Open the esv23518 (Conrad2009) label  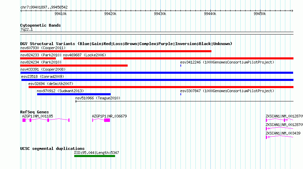43,76
